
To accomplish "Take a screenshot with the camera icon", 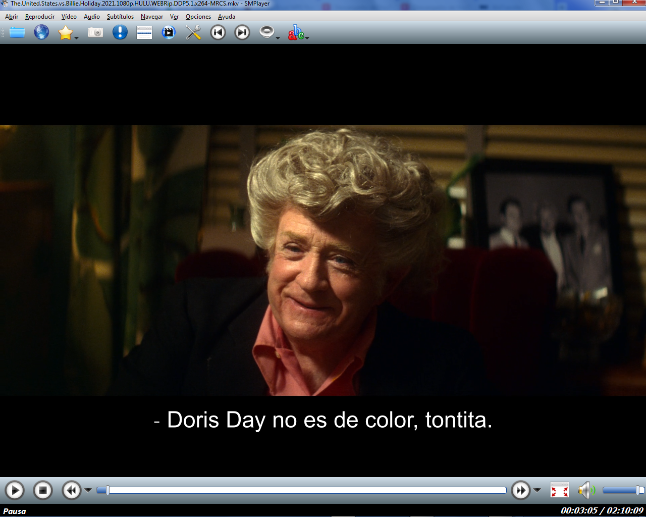I will [95, 33].
